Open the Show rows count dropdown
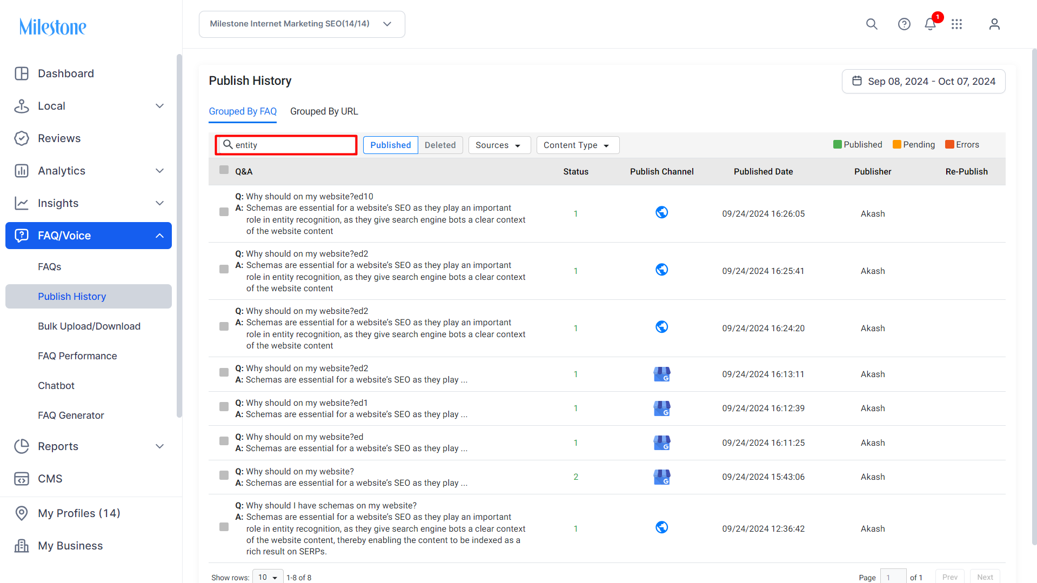Screen dimensions: 1037x583 (268, 577)
